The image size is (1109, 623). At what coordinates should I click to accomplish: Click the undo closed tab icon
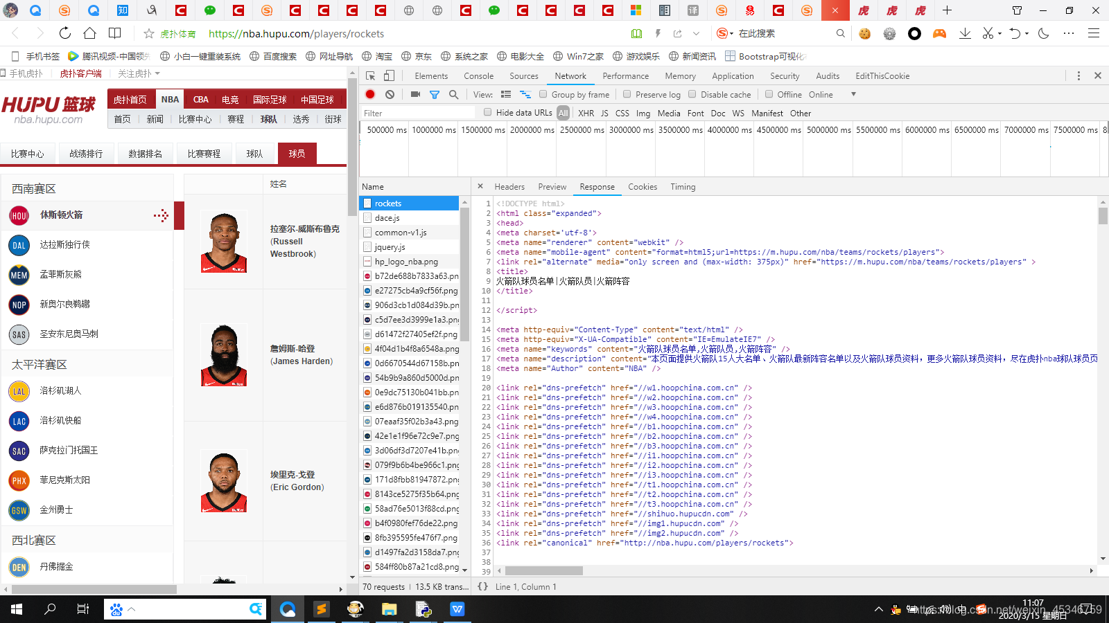[x=1015, y=33]
